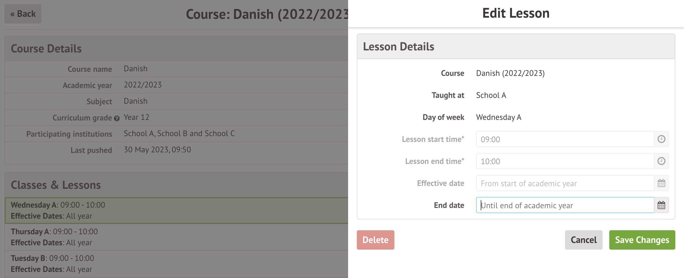Go back using the Back button
684x278 pixels.
pyautogui.click(x=23, y=14)
